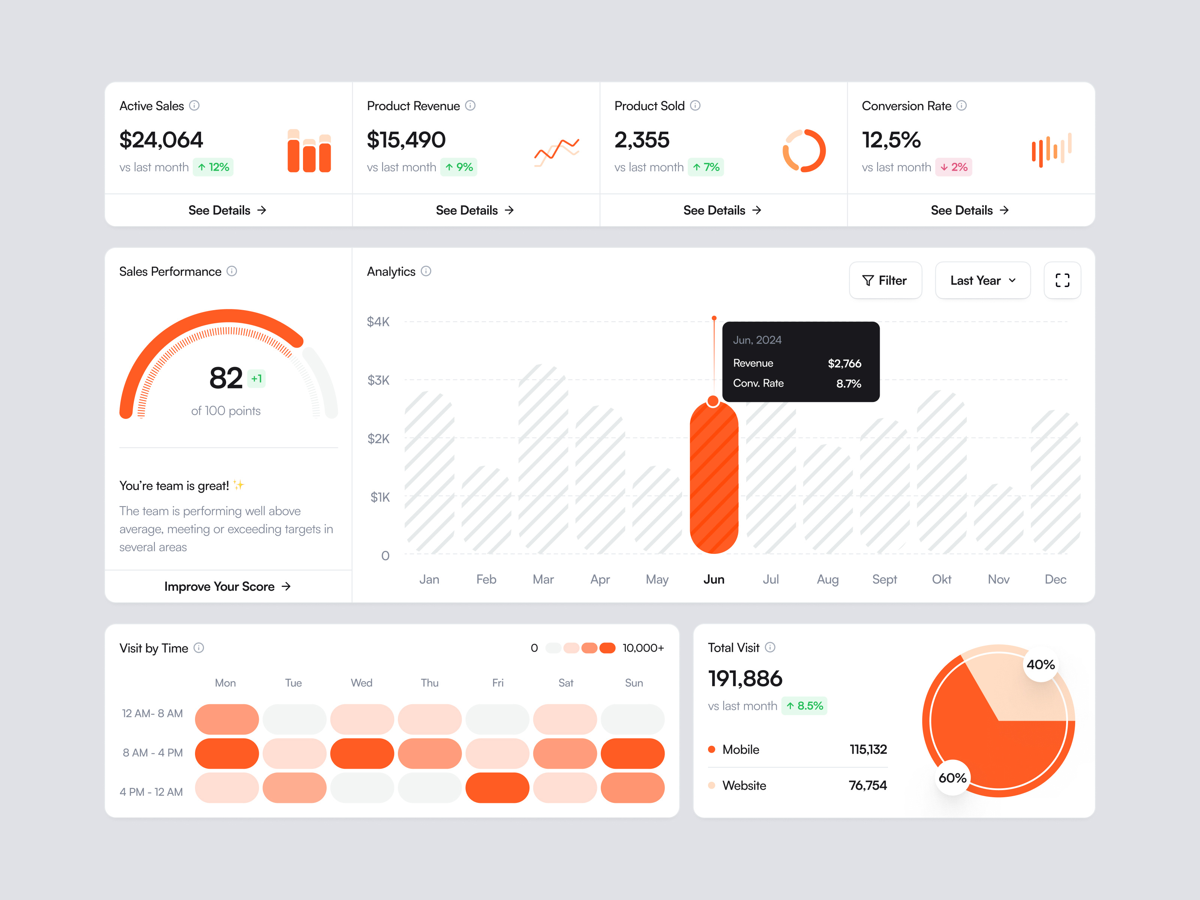
Task: Click See Details under Active Sales
Action: click(x=227, y=210)
